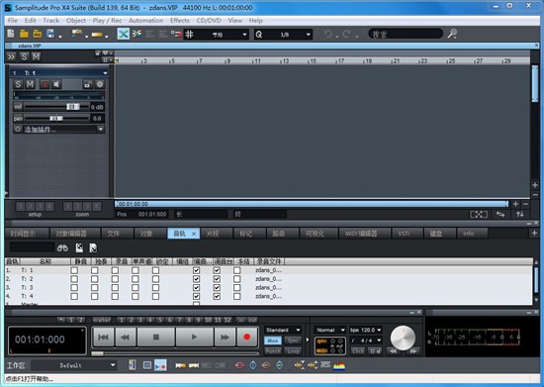The width and height of the screenshot is (544, 387).
Task: Click the vol fader on track 1
Action: click(x=73, y=107)
